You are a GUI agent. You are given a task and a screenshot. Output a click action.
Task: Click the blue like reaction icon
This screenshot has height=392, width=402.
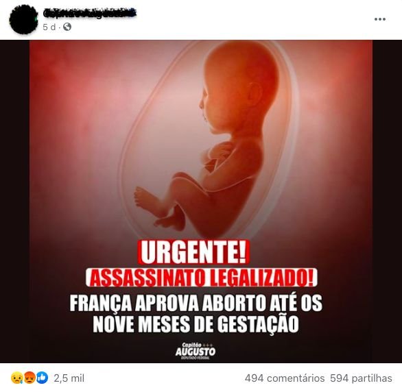tap(42, 378)
